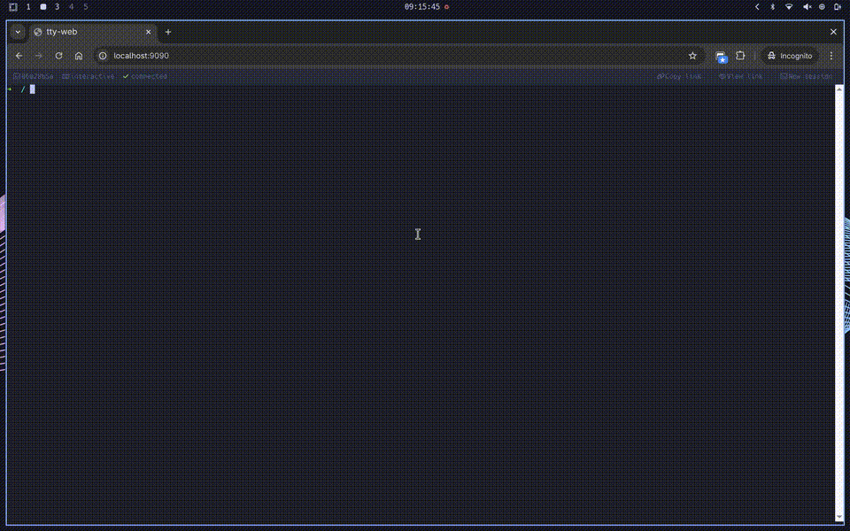
Task: Open the extensions puzzle icon
Action: [740, 56]
